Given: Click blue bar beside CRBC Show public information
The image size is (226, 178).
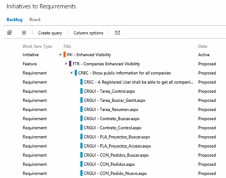Looking at the screenshot, I should pyautogui.click(x=76, y=73).
